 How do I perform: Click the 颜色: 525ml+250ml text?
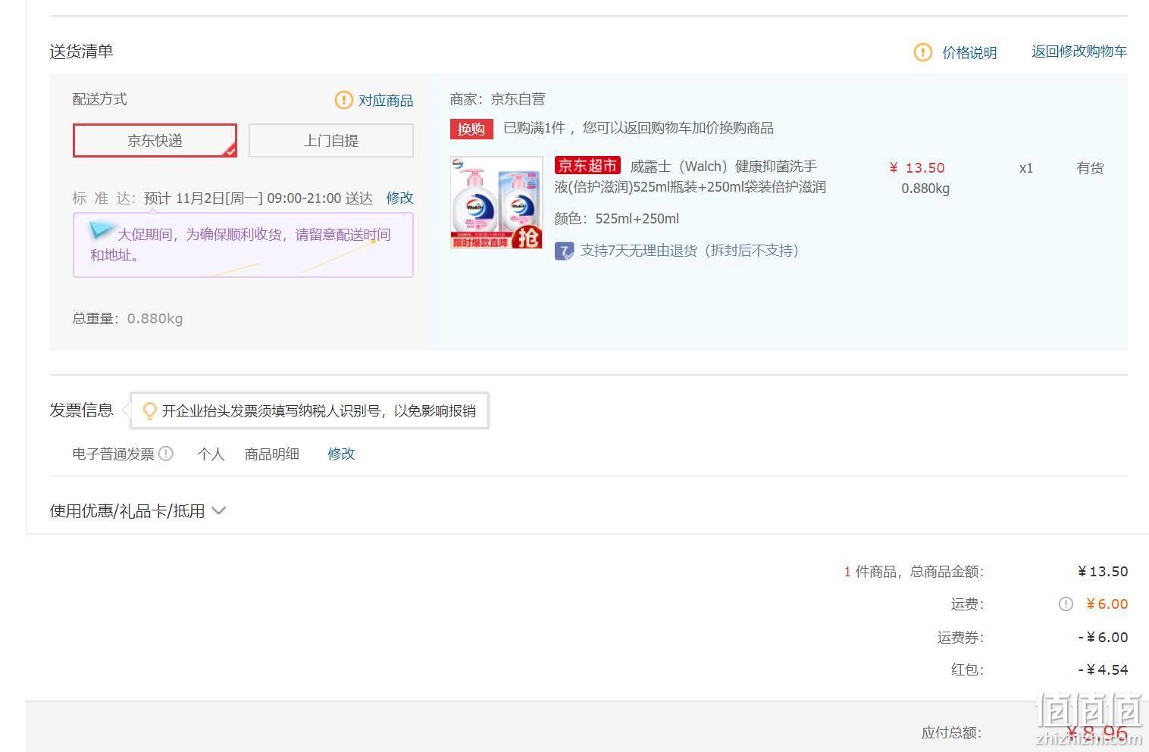616,219
